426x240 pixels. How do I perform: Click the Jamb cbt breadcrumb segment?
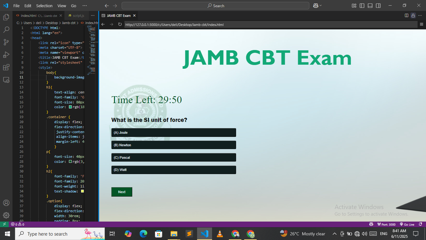[x=69, y=23]
